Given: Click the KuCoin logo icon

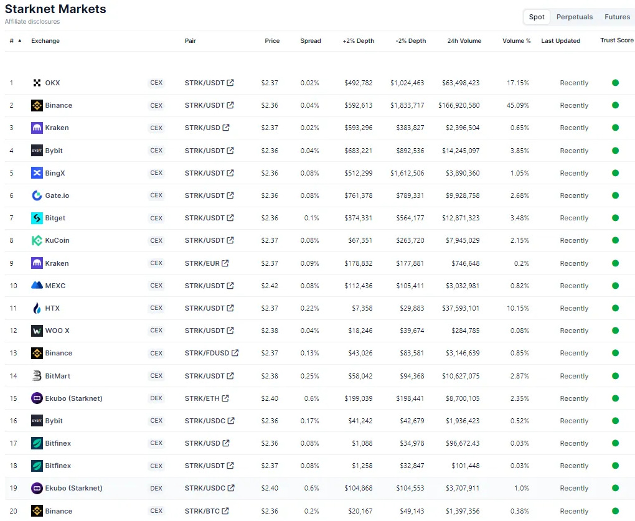Looking at the screenshot, I should point(37,240).
